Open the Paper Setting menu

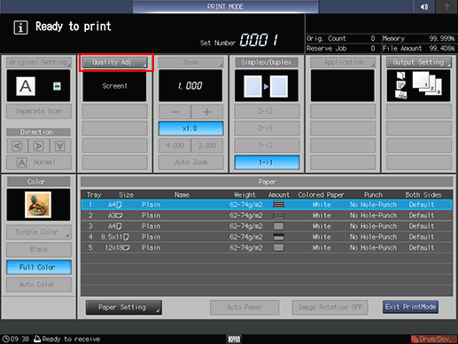point(124,308)
